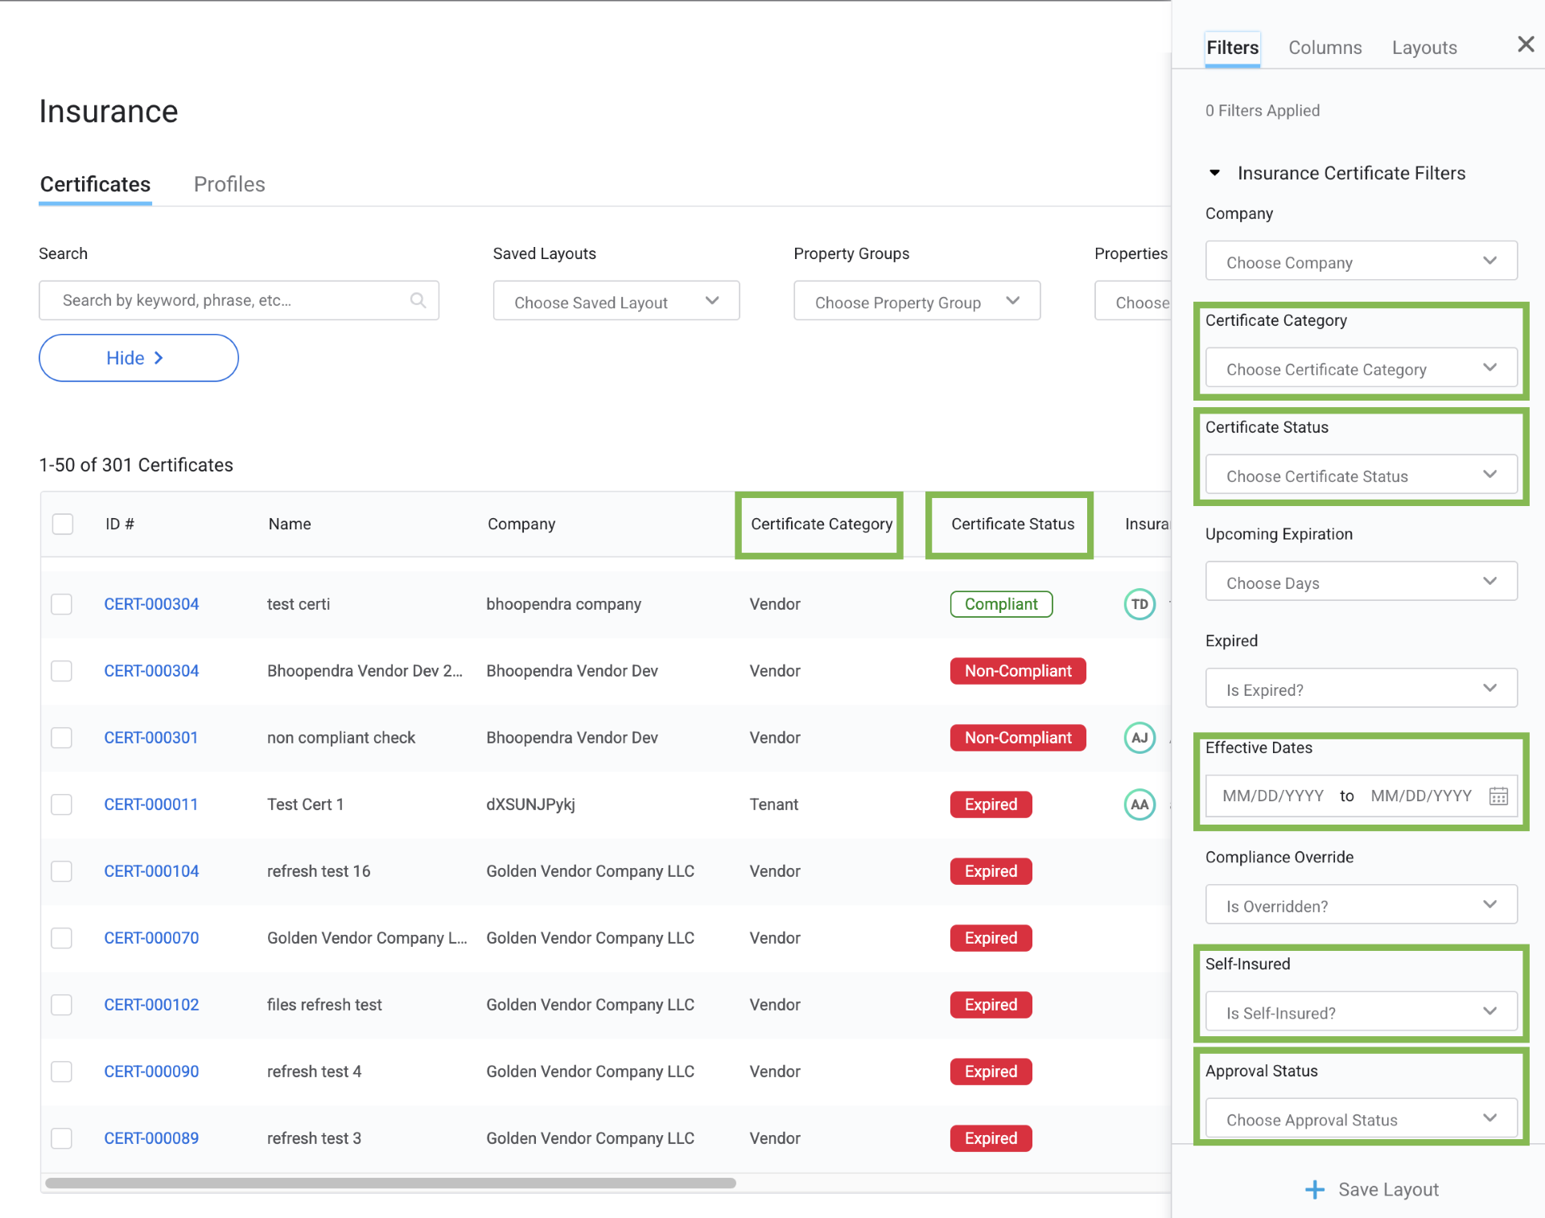Image resolution: width=1545 pixels, height=1218 pixels.
Task: Check the box for CERT-000301
Action: (x=62, y=738)
